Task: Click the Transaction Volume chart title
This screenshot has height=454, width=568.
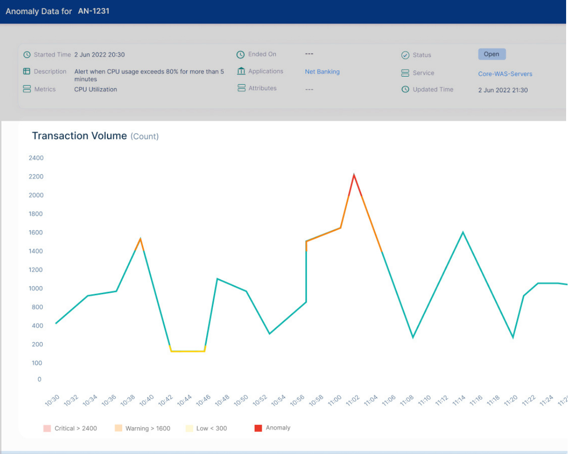Action: (79, 136)
